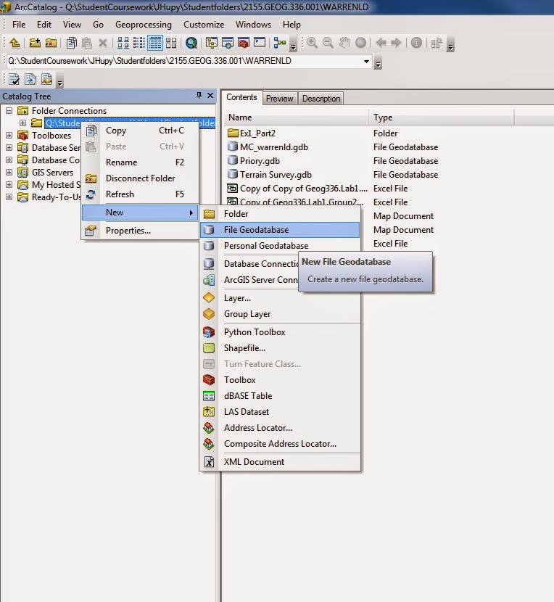This screenshot has width=554, height=602.
Task: Click the Validate Metadata icon
Action: [15, 79]
